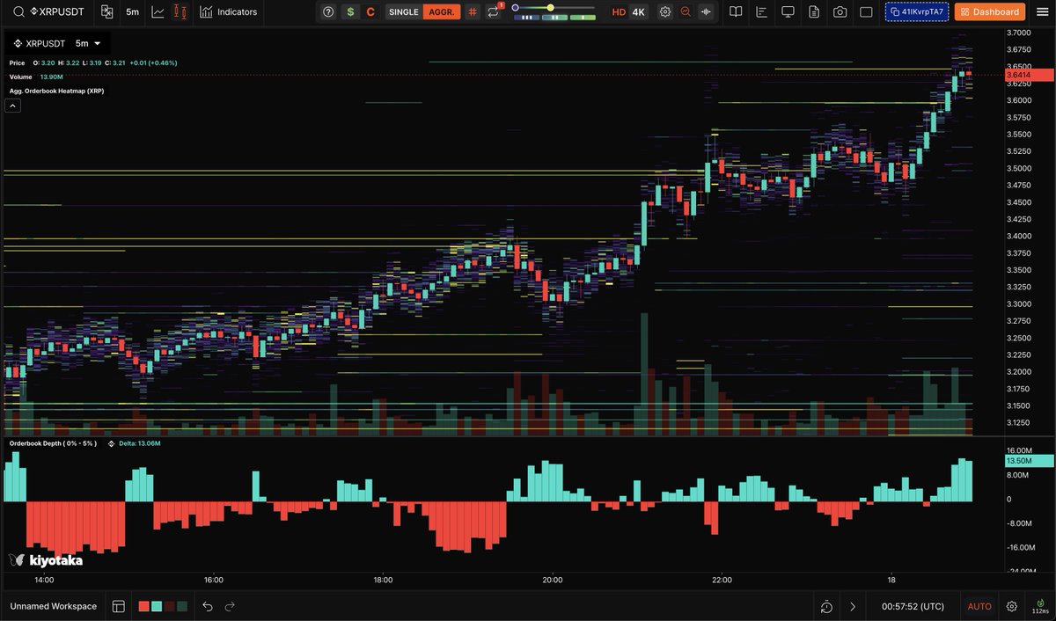Image resolution: width=1056 pixels, height=621 pixels.
Task: Click the XRPUSDT pane symbol label
Action: [45, 43]
